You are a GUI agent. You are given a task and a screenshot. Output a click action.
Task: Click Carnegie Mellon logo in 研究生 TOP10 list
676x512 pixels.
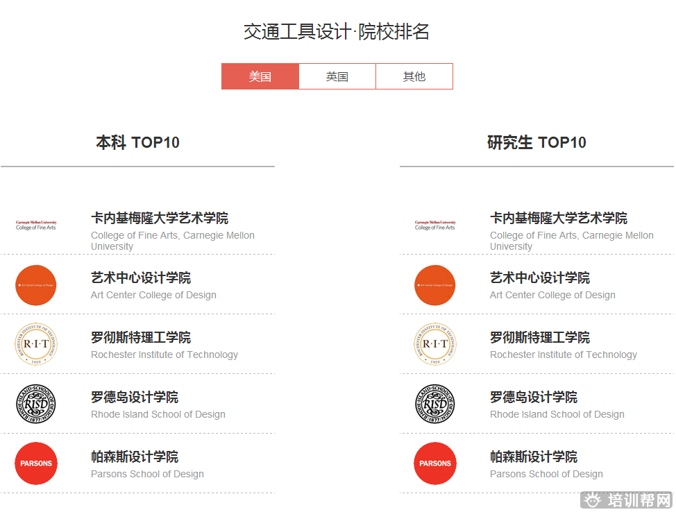coord(435,225)
